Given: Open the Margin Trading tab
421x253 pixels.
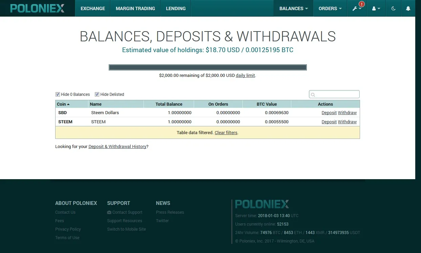Looking at the screenshot, I should 135,8.
